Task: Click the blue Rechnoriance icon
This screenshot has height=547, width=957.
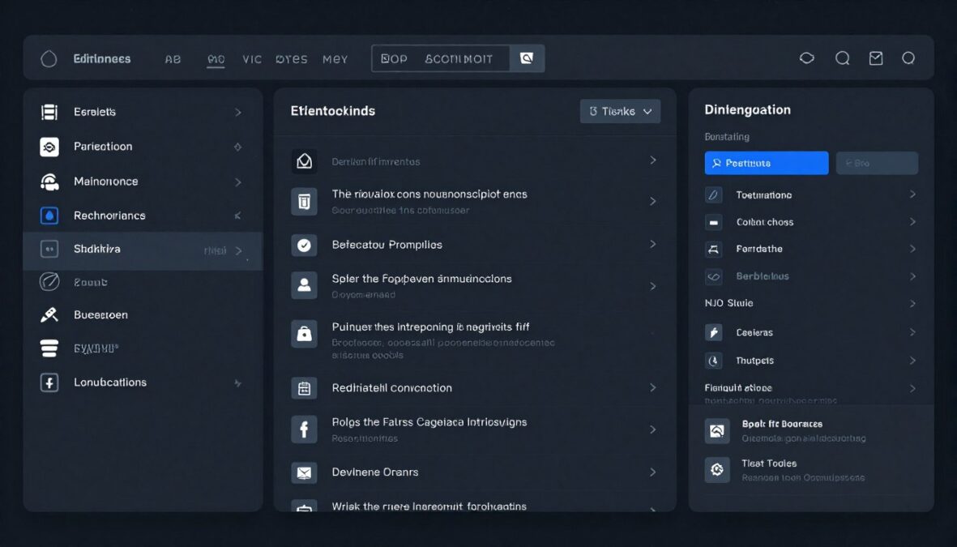Action: 49,216
